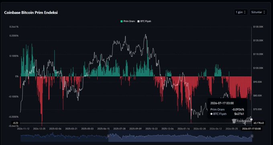Screen dimensions: 273x145
Task: Click the 2025-07-28 date axis label
Action: 119,129
